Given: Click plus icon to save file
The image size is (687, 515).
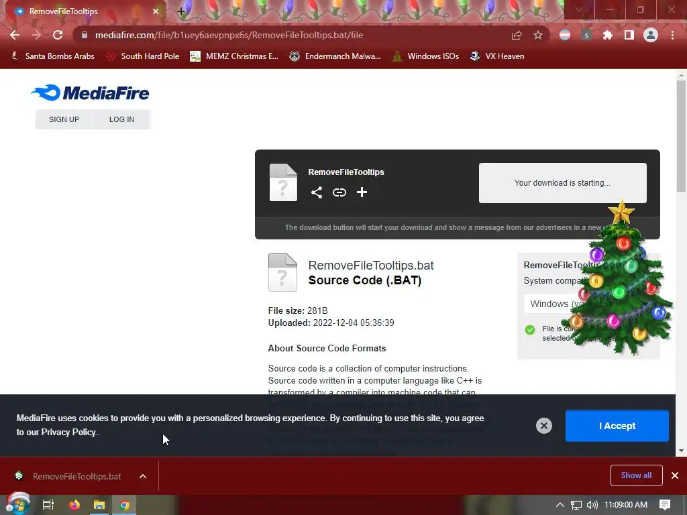Looking at the screenshot, I should pyautogui.click(x=362, y=192).
